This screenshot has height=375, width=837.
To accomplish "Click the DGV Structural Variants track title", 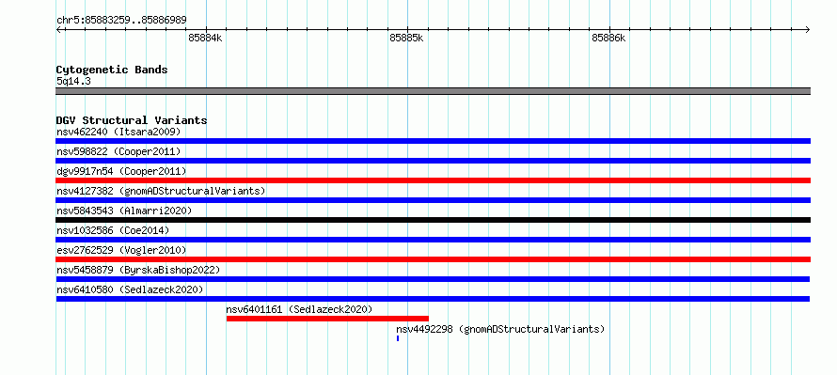I will 132,120.
